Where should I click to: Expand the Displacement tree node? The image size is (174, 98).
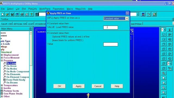tap(2, 55)
